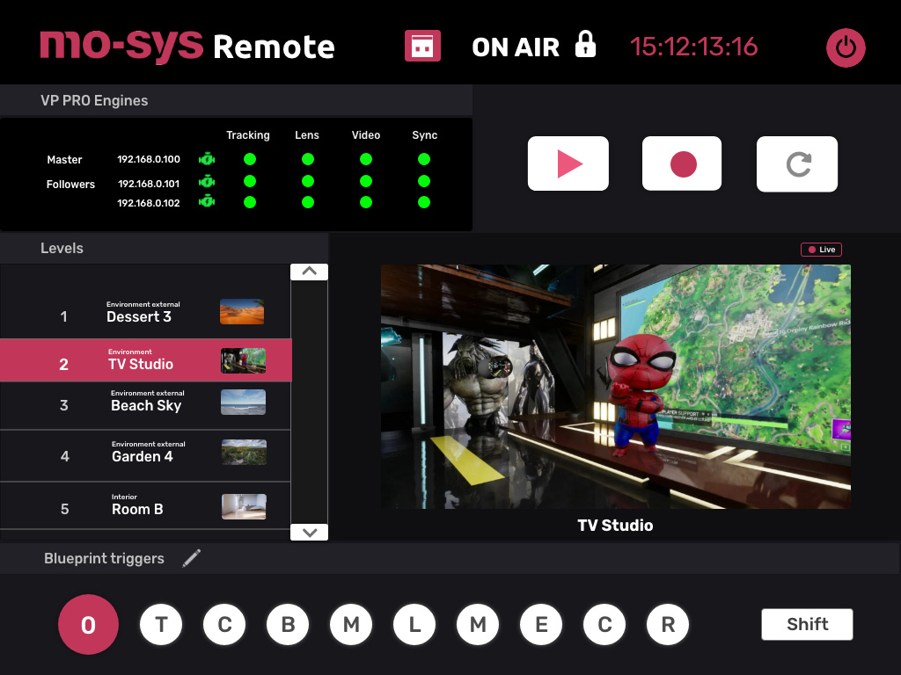
Task: Click Master Video status indicator
Action: point(366,159)
